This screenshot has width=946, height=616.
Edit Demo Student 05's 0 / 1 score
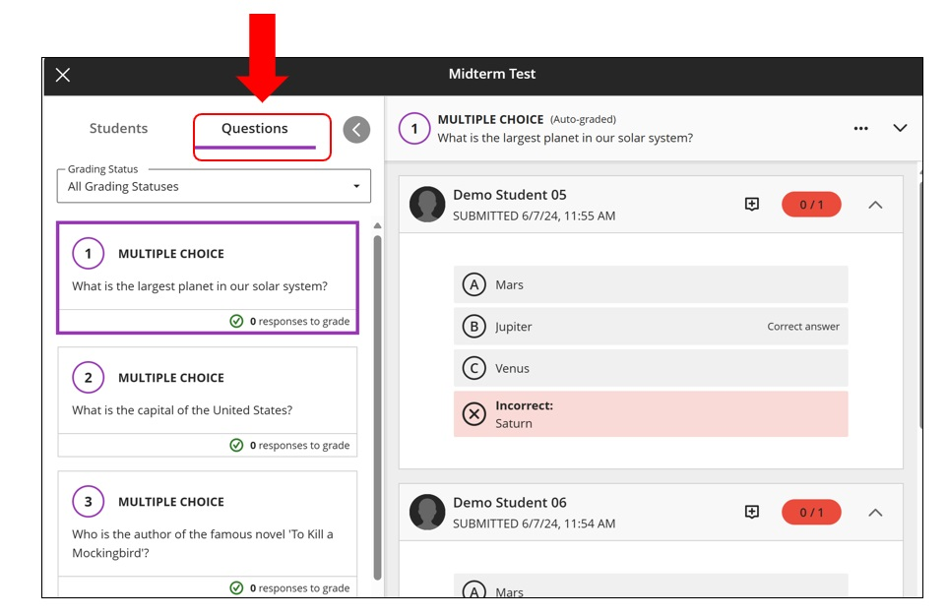[811, 205]
